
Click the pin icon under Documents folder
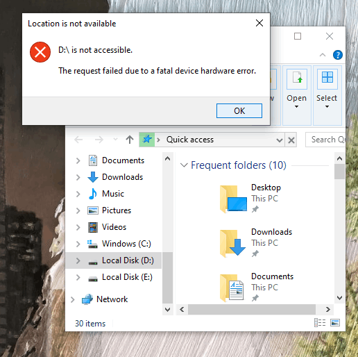click(x=255, y=298)
